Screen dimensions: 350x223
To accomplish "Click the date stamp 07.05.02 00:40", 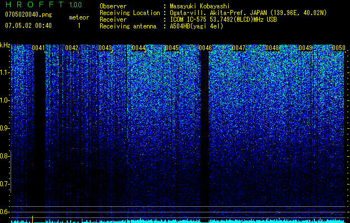I will point(28,26).
